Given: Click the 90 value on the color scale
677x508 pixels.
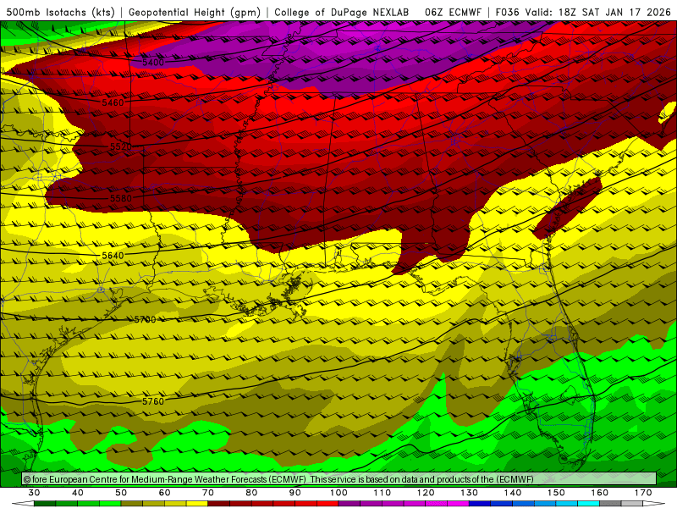Looking at the screenshot, I should [x=294, y=493].
